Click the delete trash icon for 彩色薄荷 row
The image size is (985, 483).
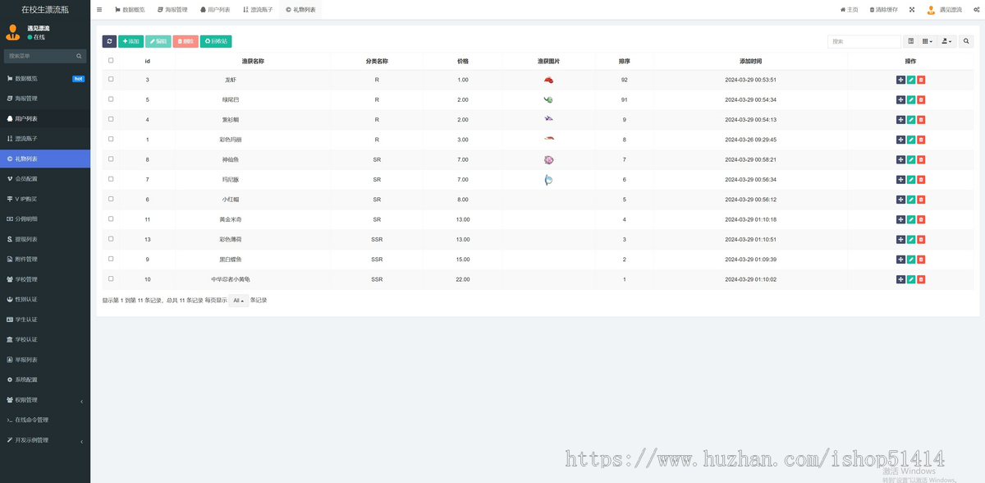(x=921, y=240)
